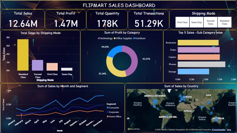Image resolution: width=237 pixels, height=133 pixels.
Task: Click the Consumer segment legend entry
Action: tap(113, 108)
